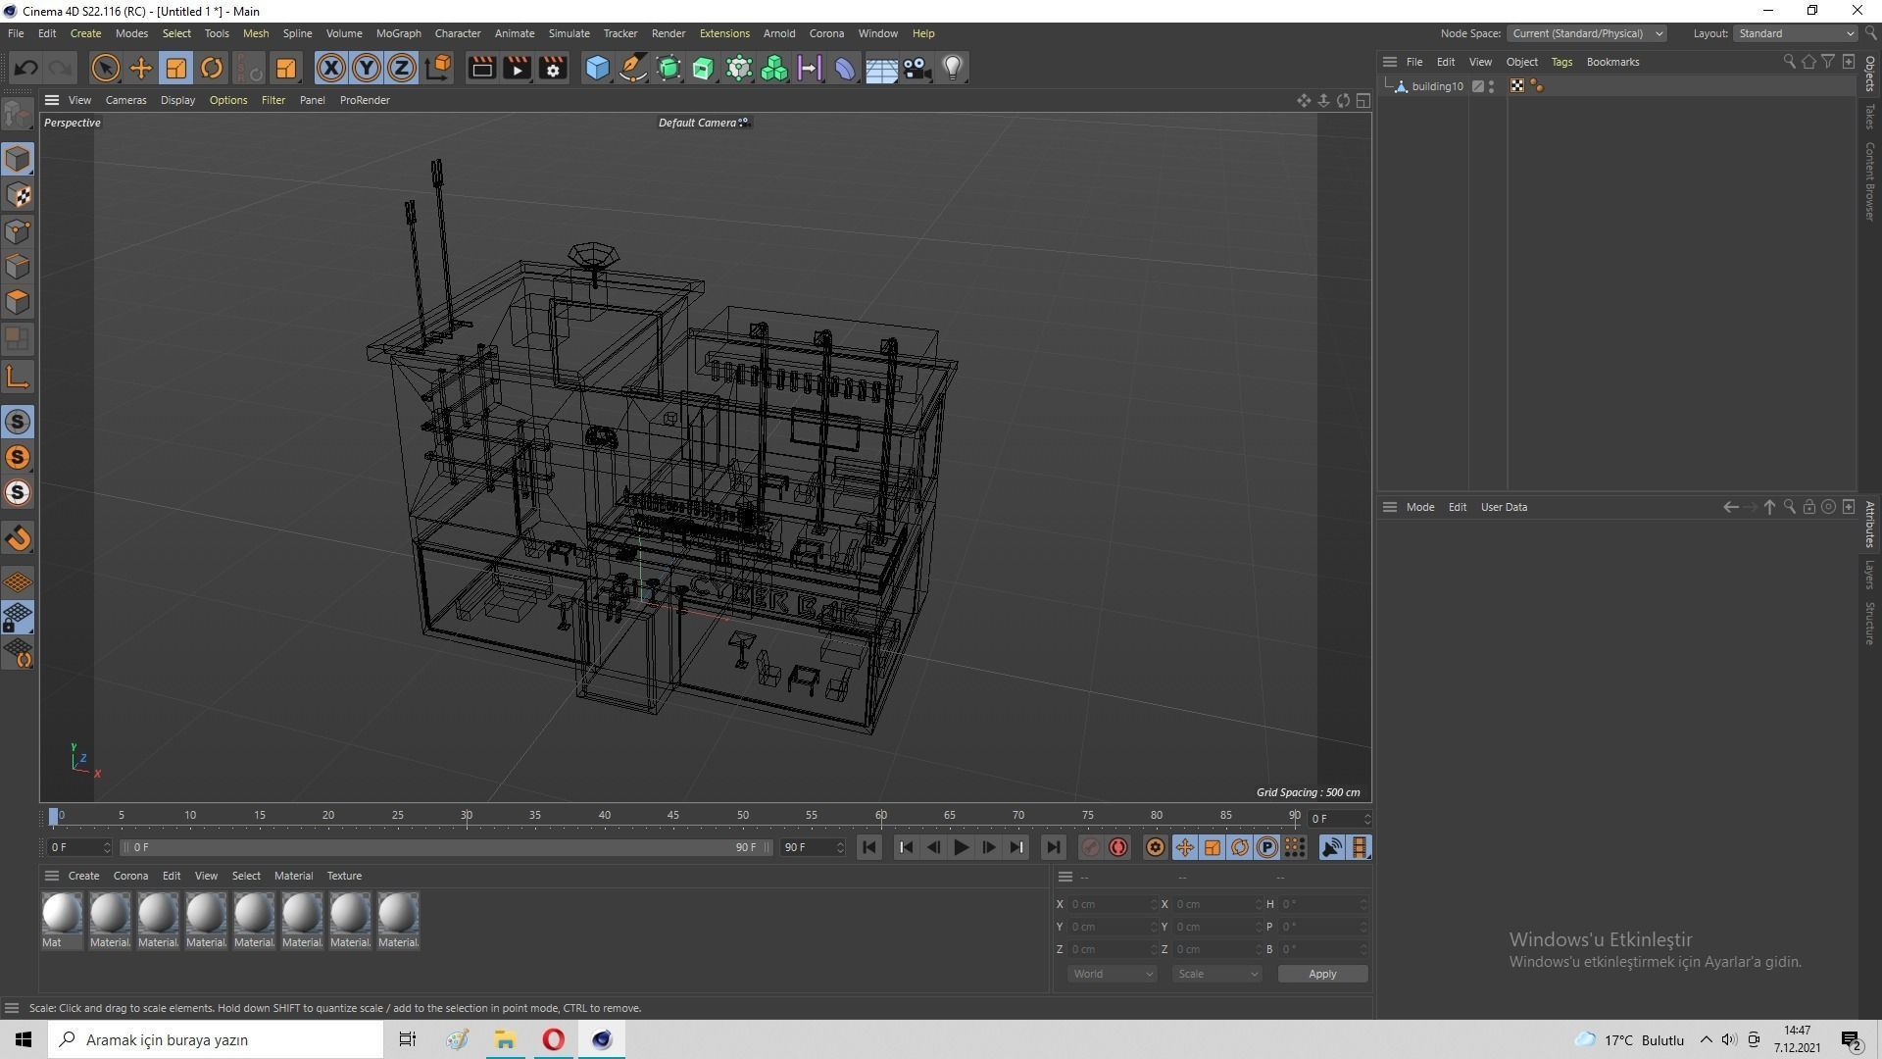Add a Floor environment object

coord(881,68)
